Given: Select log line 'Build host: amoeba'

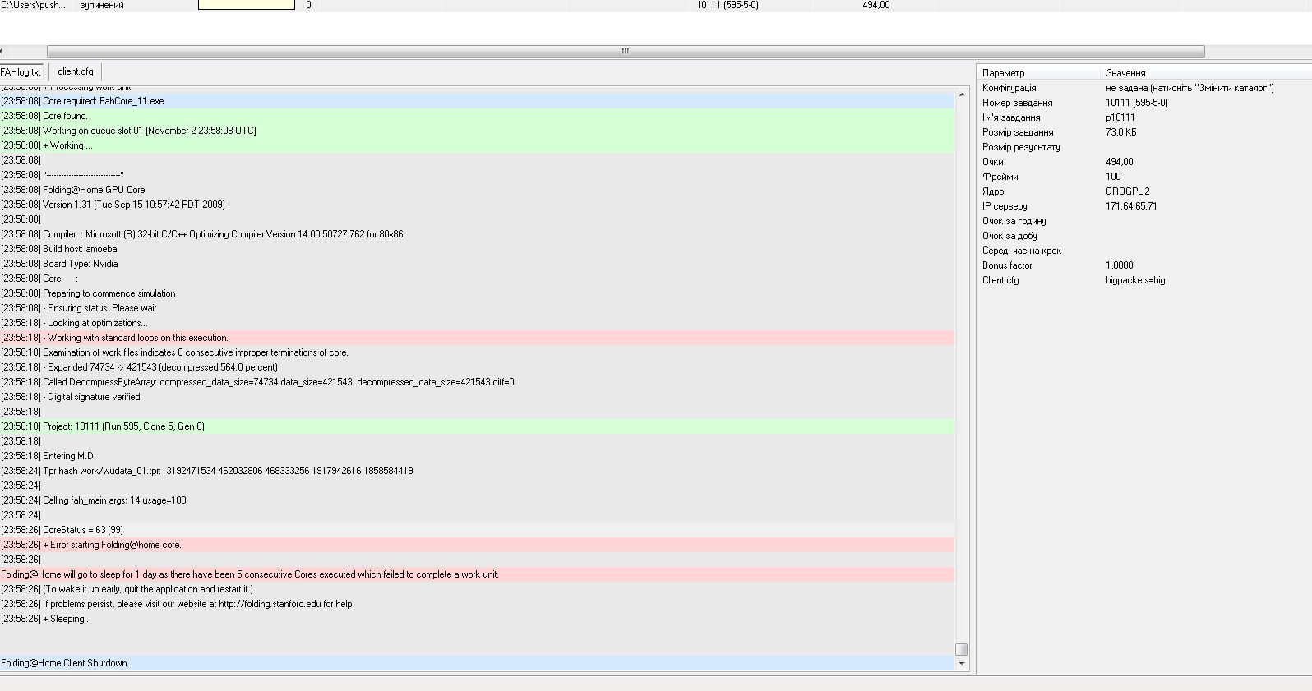Looking at the screenshot, I should click(x=477, y=249).
